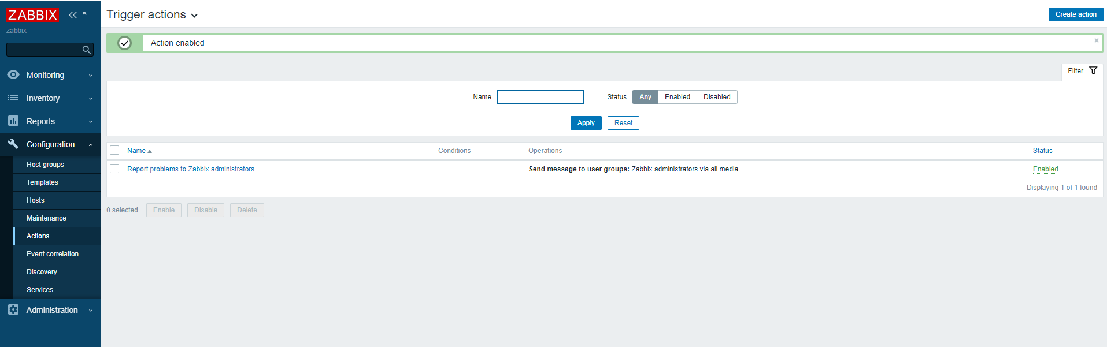The image size is (1107, 347).
Task: Reset the filter
Action: [623, 123]
